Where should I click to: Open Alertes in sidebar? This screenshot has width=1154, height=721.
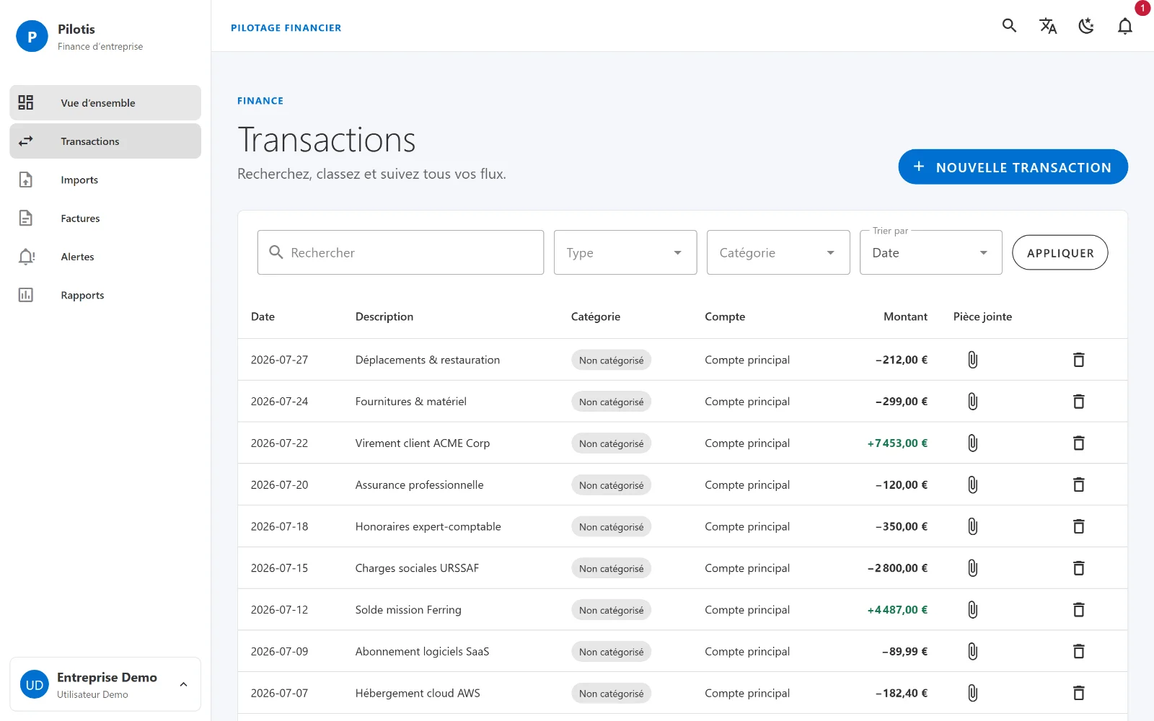pos(105,257)
